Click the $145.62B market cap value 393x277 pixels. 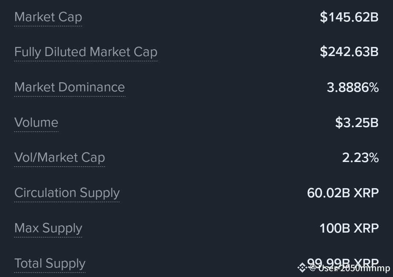tap(349, 17)
